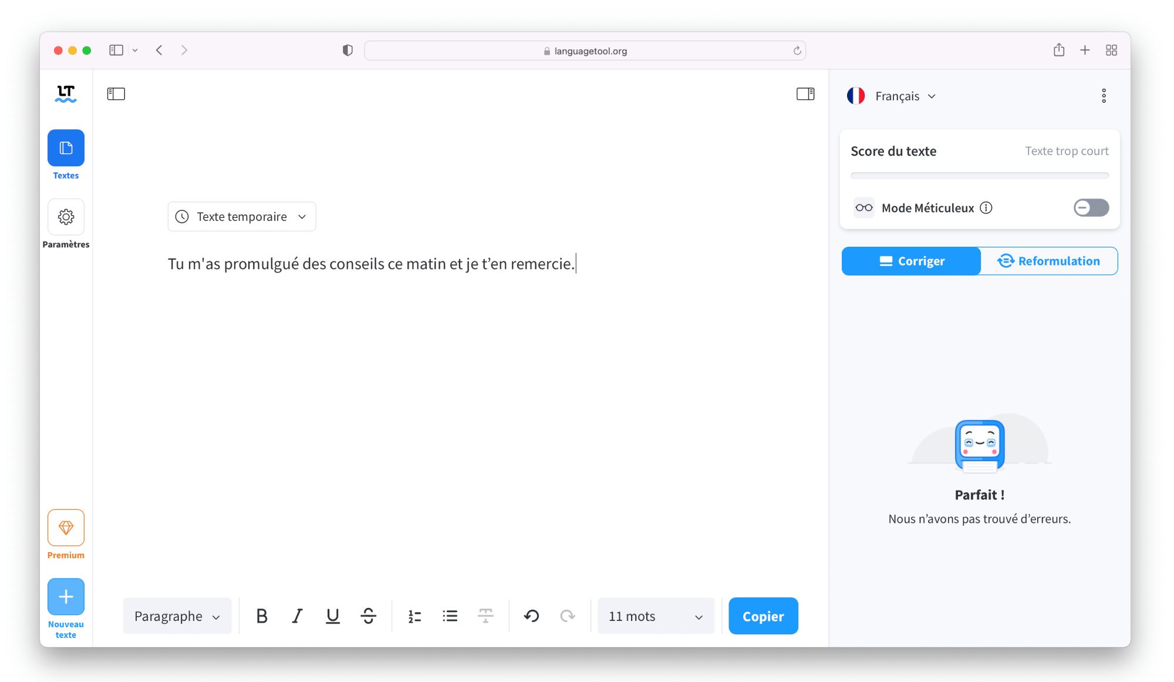Image resolution: width=1174 pixels, height=682 pixels.
Task: Select the Corriger mode
Action: (910, 261)
